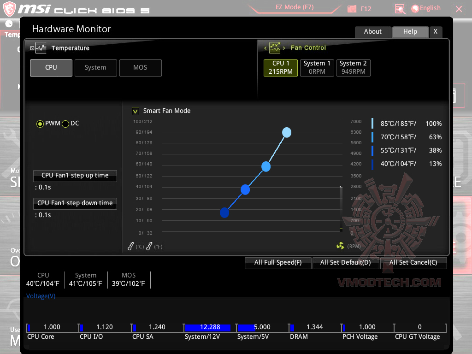The height and width of the screenshot is (354, 472).
Task: Click the System/5V voltage bar
Action: (x=262, y=328)
